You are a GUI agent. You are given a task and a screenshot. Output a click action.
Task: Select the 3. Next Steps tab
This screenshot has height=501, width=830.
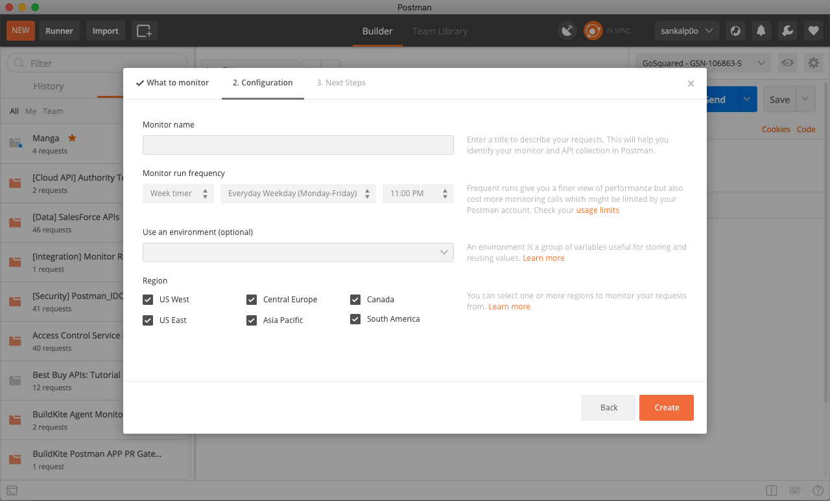point(341,83)
